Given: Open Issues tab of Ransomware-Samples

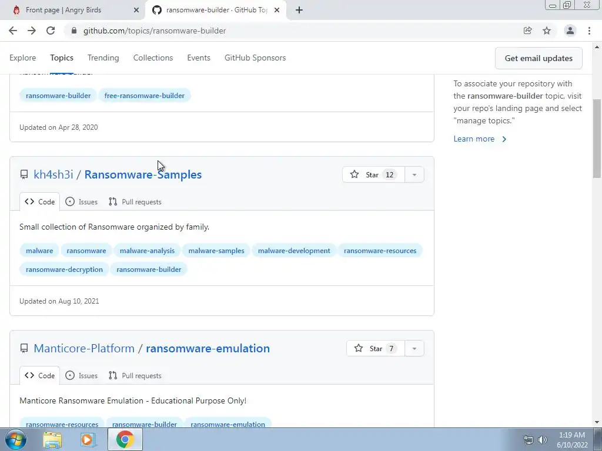Looking at the screenshot, I should coord(81,202).
